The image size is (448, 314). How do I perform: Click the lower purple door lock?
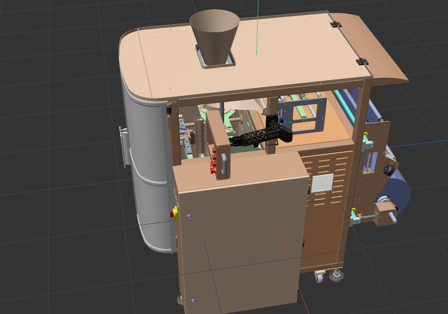click(x=193, y=301)
